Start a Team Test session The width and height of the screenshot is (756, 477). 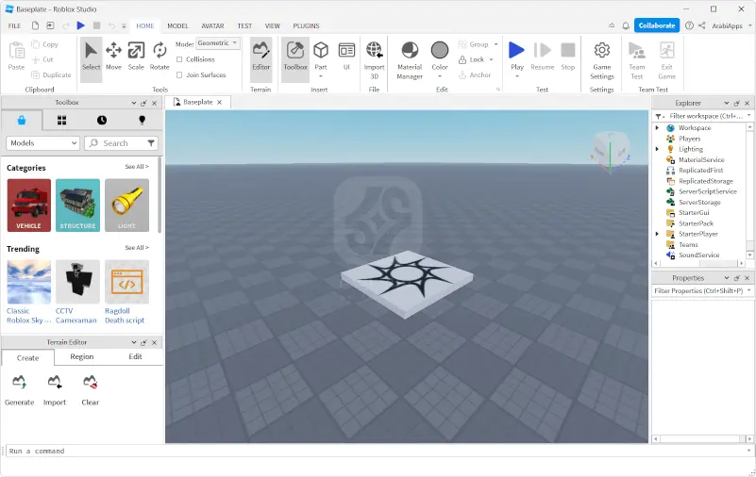[x=636, y=59]
